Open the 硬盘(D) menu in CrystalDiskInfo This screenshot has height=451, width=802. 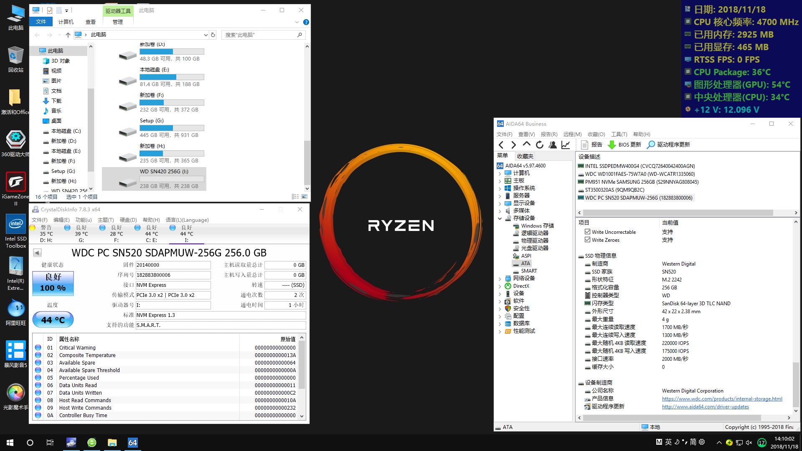point(127,220)
